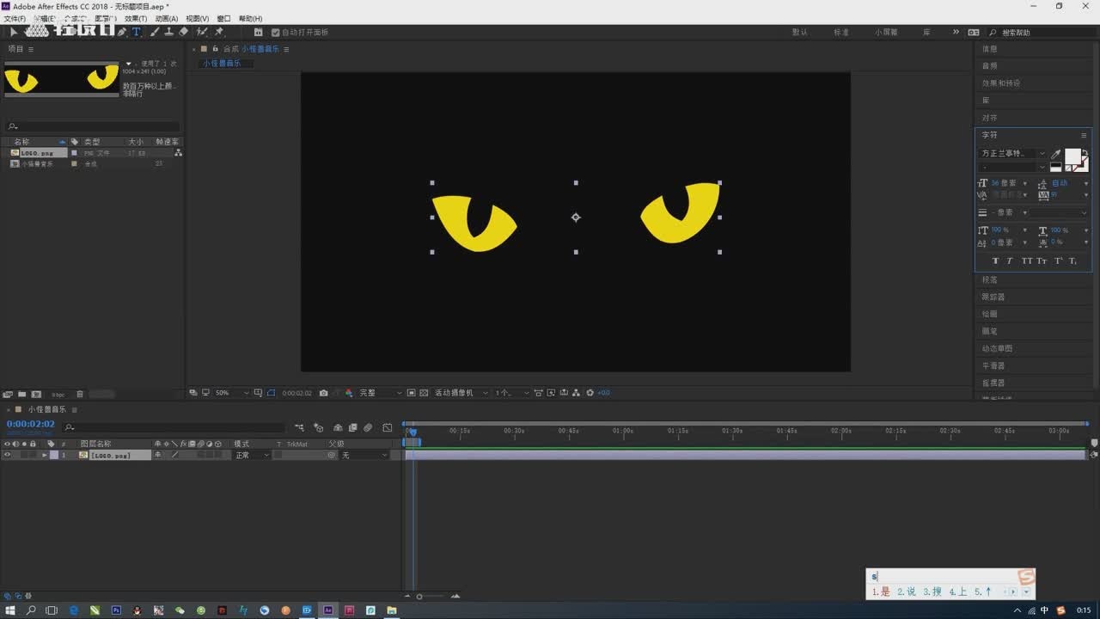Open the 正常 blending mode dropdown

252,455
